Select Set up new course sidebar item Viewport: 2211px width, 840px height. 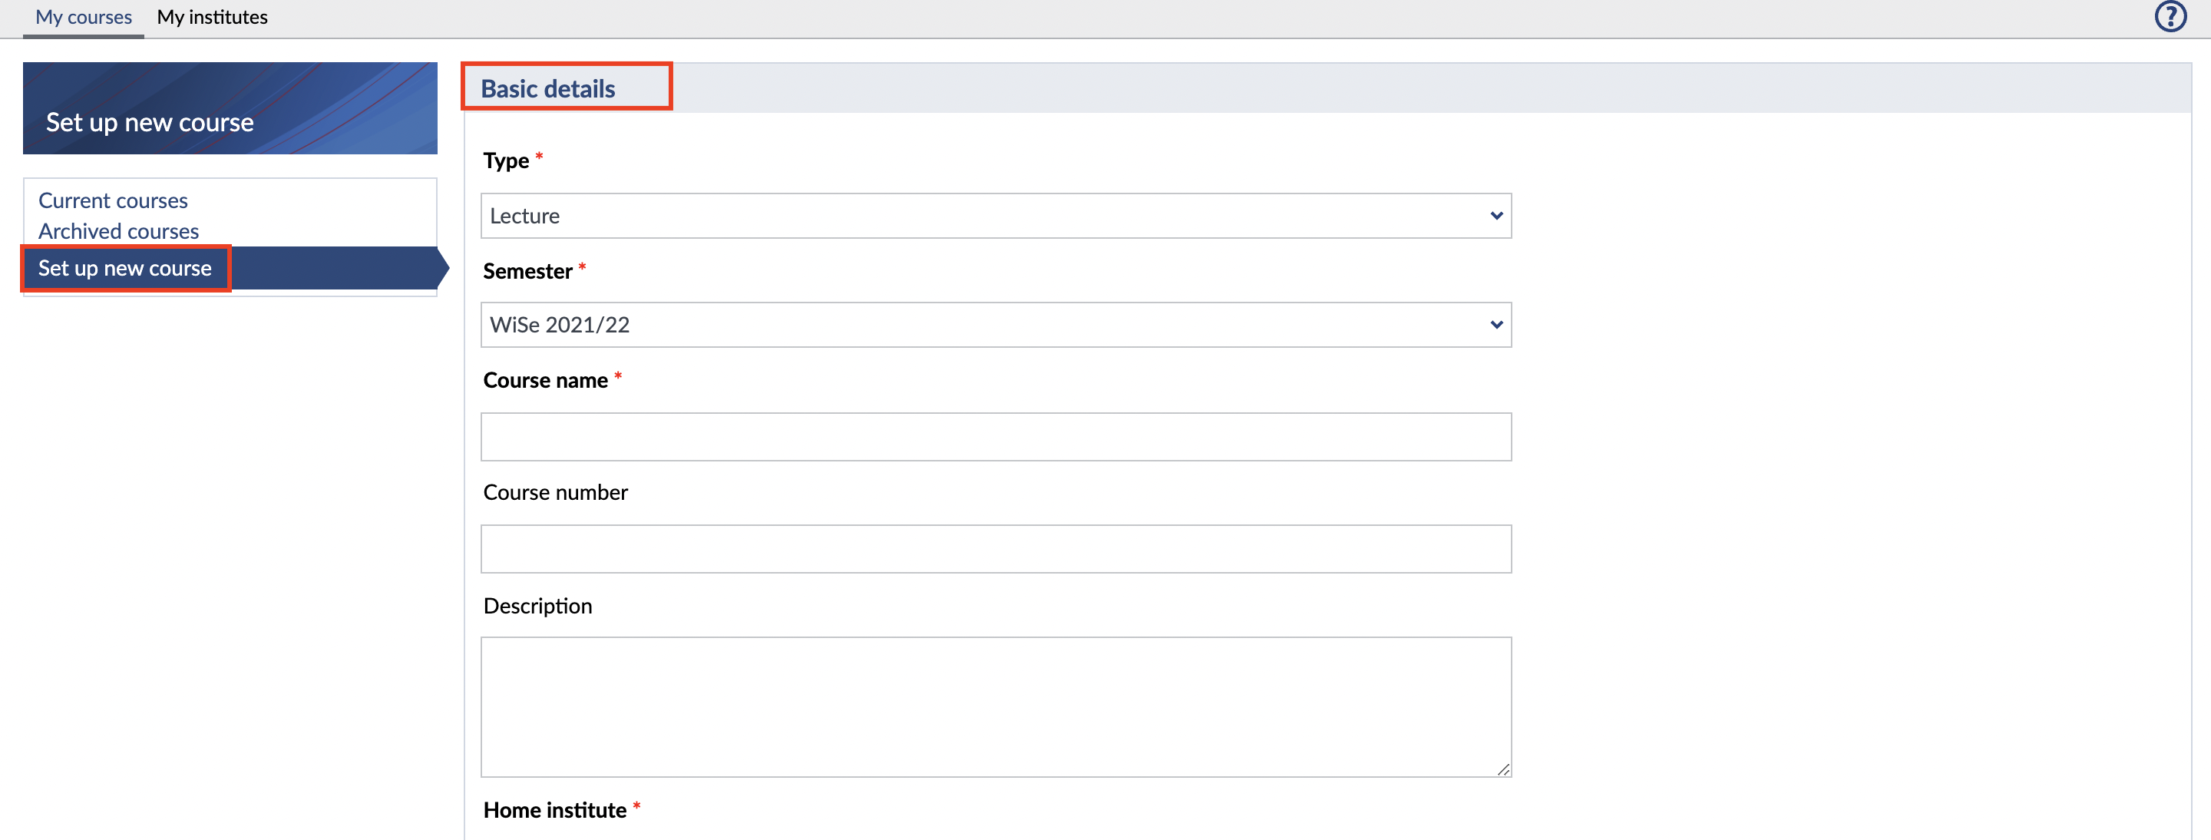(124, 269)
